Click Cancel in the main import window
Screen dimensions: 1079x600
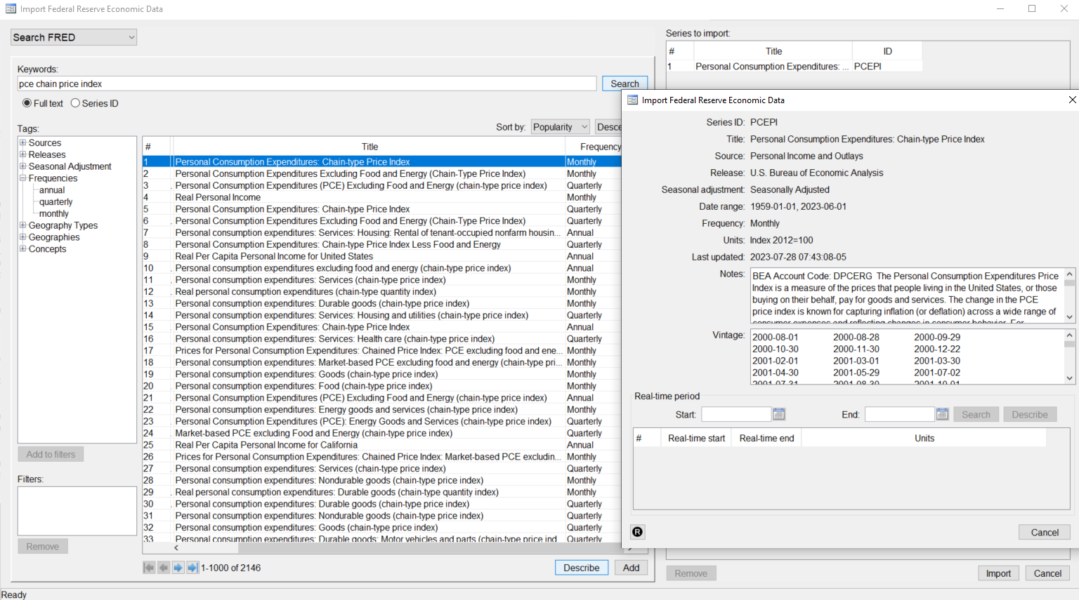click(1047, 573)
